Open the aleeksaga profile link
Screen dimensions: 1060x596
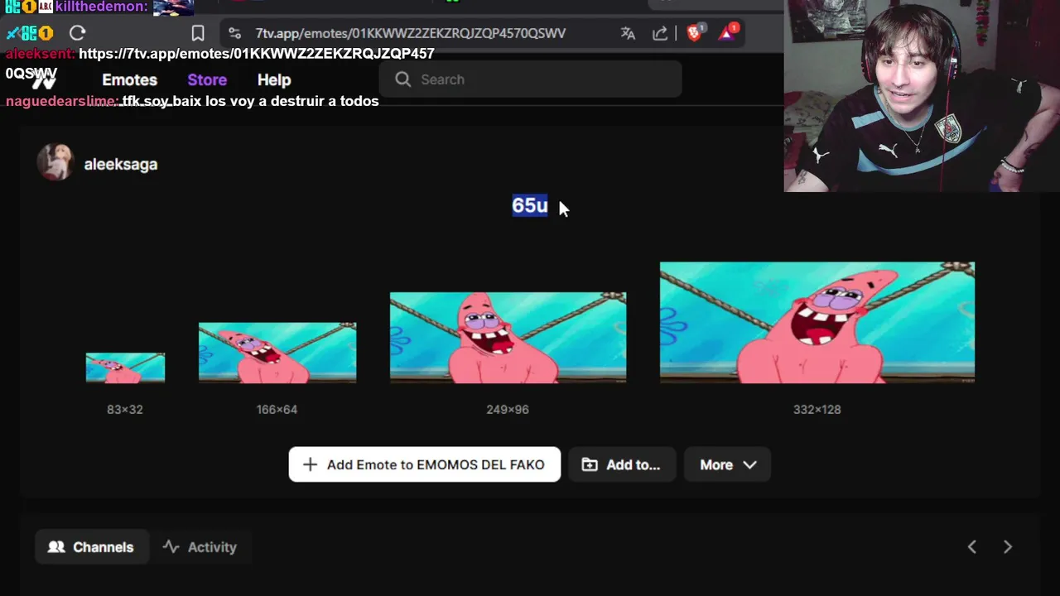(121, 164)
